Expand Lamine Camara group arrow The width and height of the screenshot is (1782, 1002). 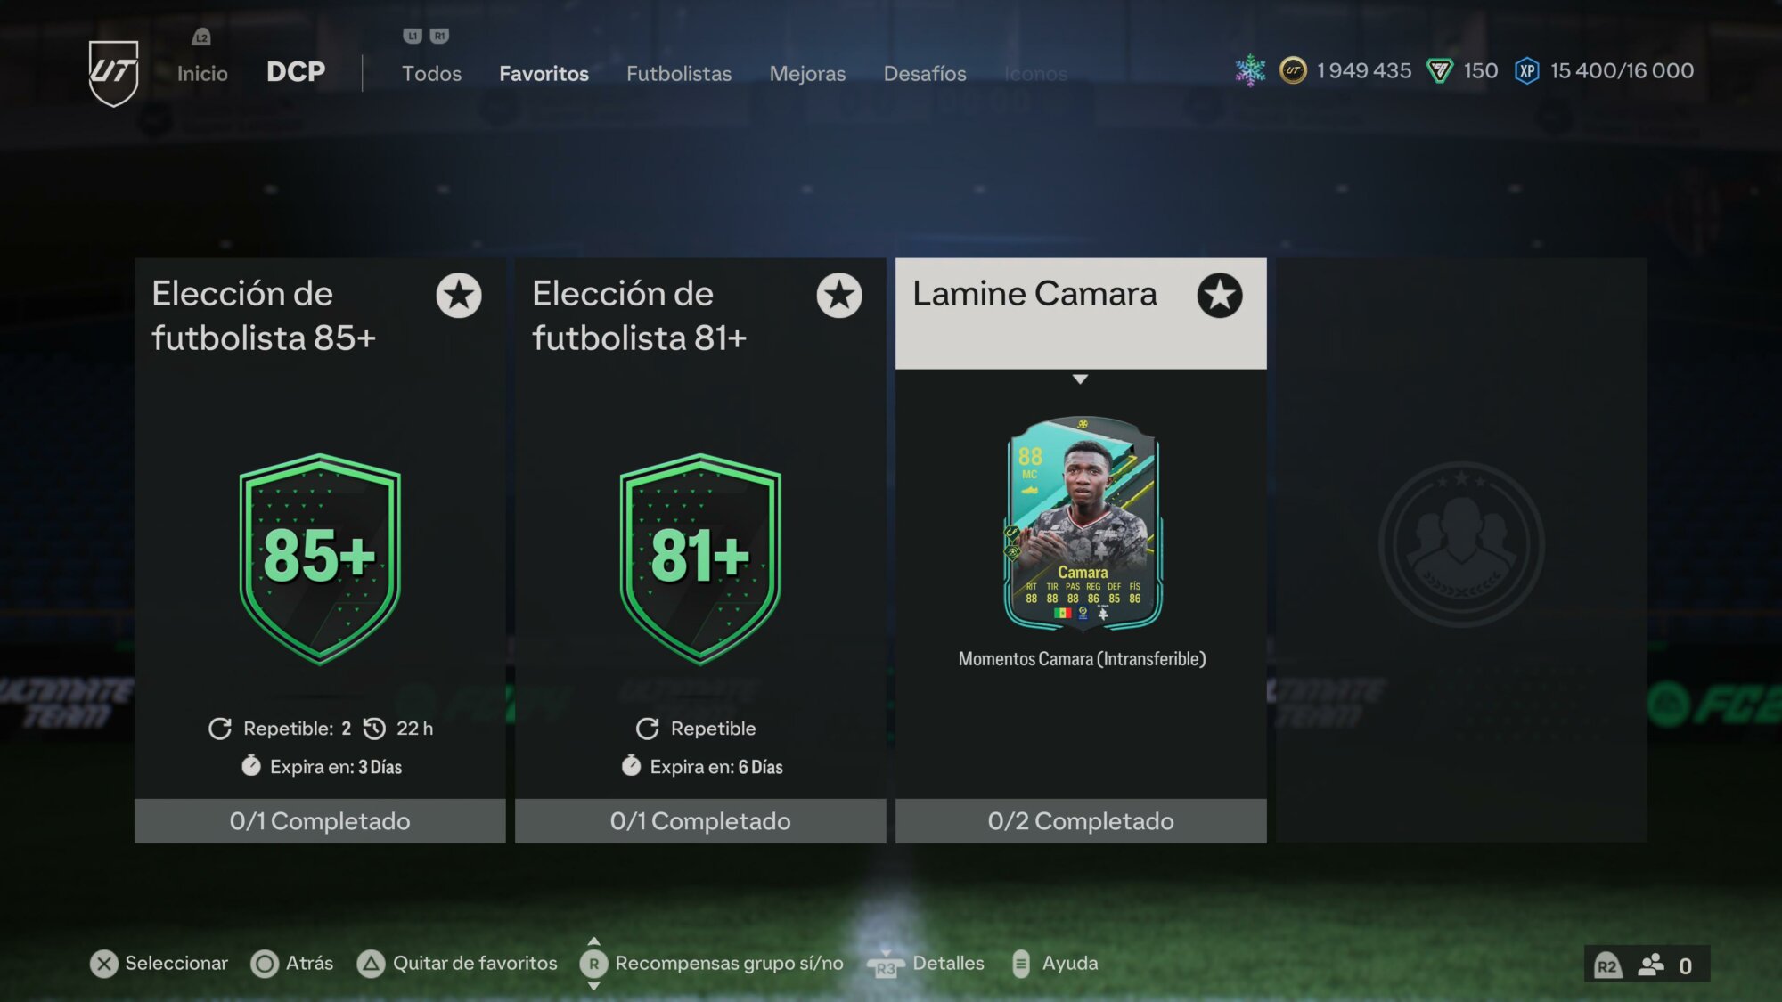tap(1080, 379)
